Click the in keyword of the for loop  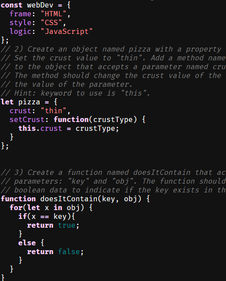58,207
